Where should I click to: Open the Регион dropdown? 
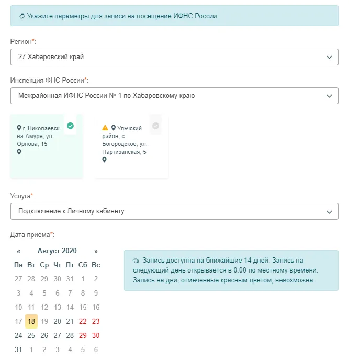(174, 57)
